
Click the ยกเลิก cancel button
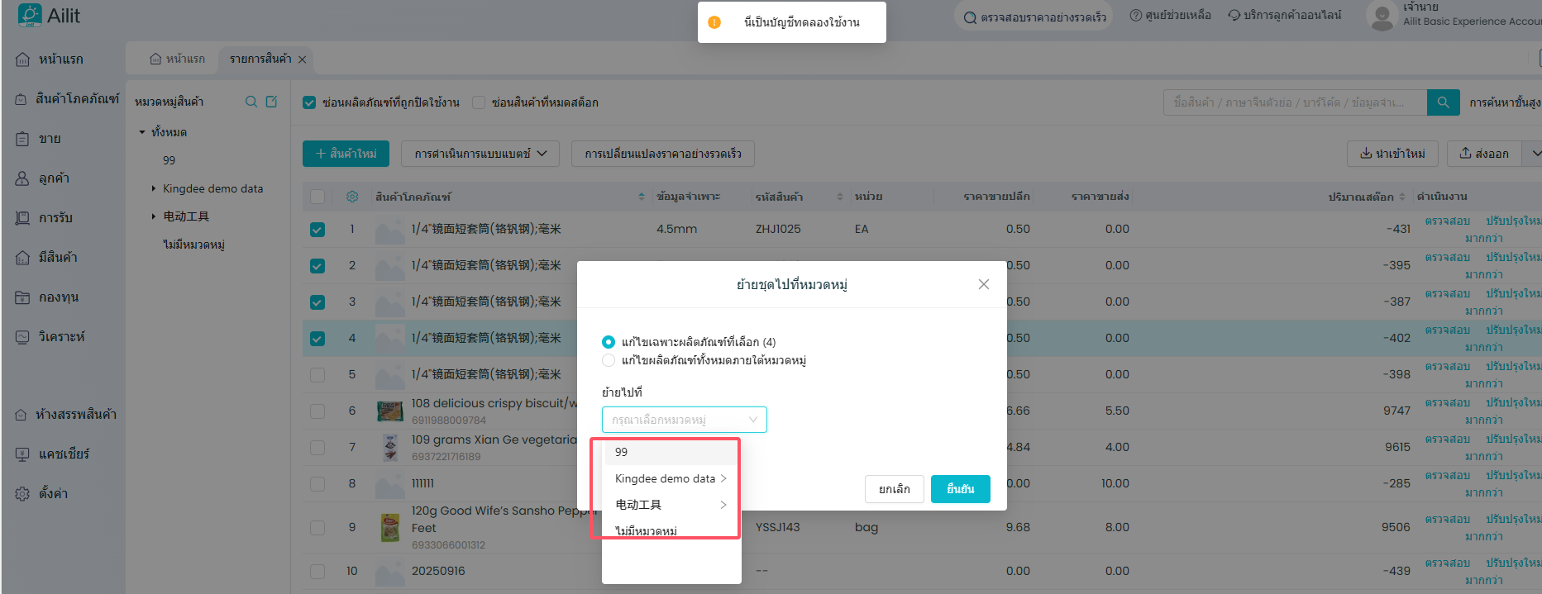(894, 489)
